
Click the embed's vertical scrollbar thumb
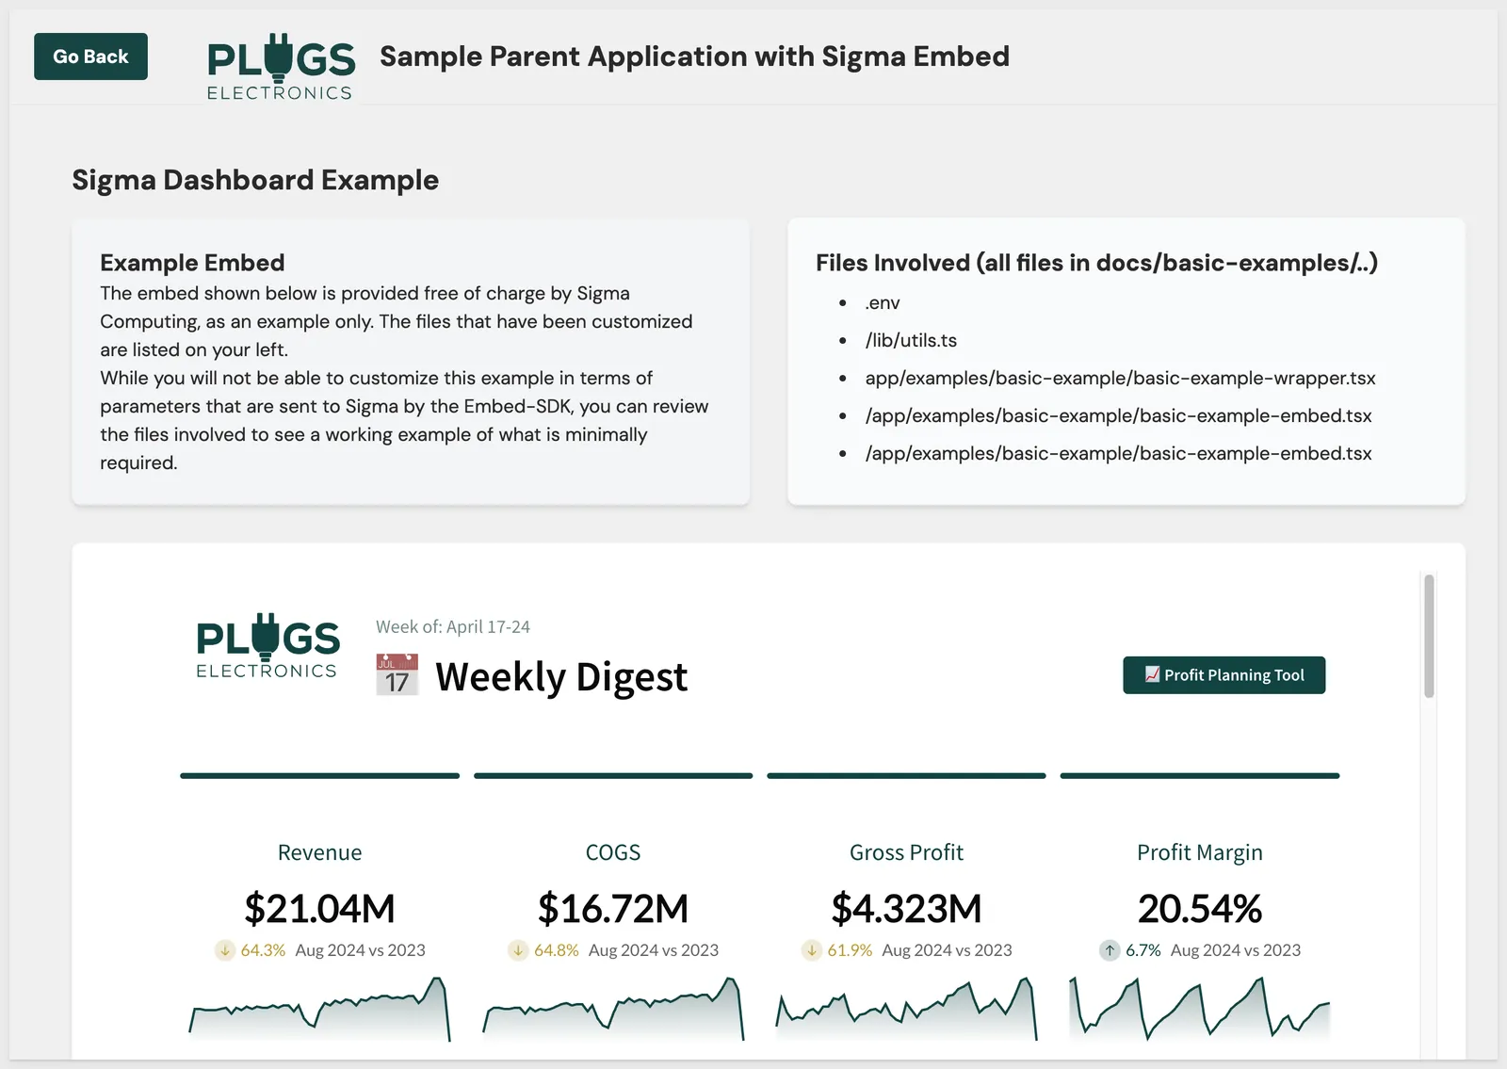[1429, 636]
